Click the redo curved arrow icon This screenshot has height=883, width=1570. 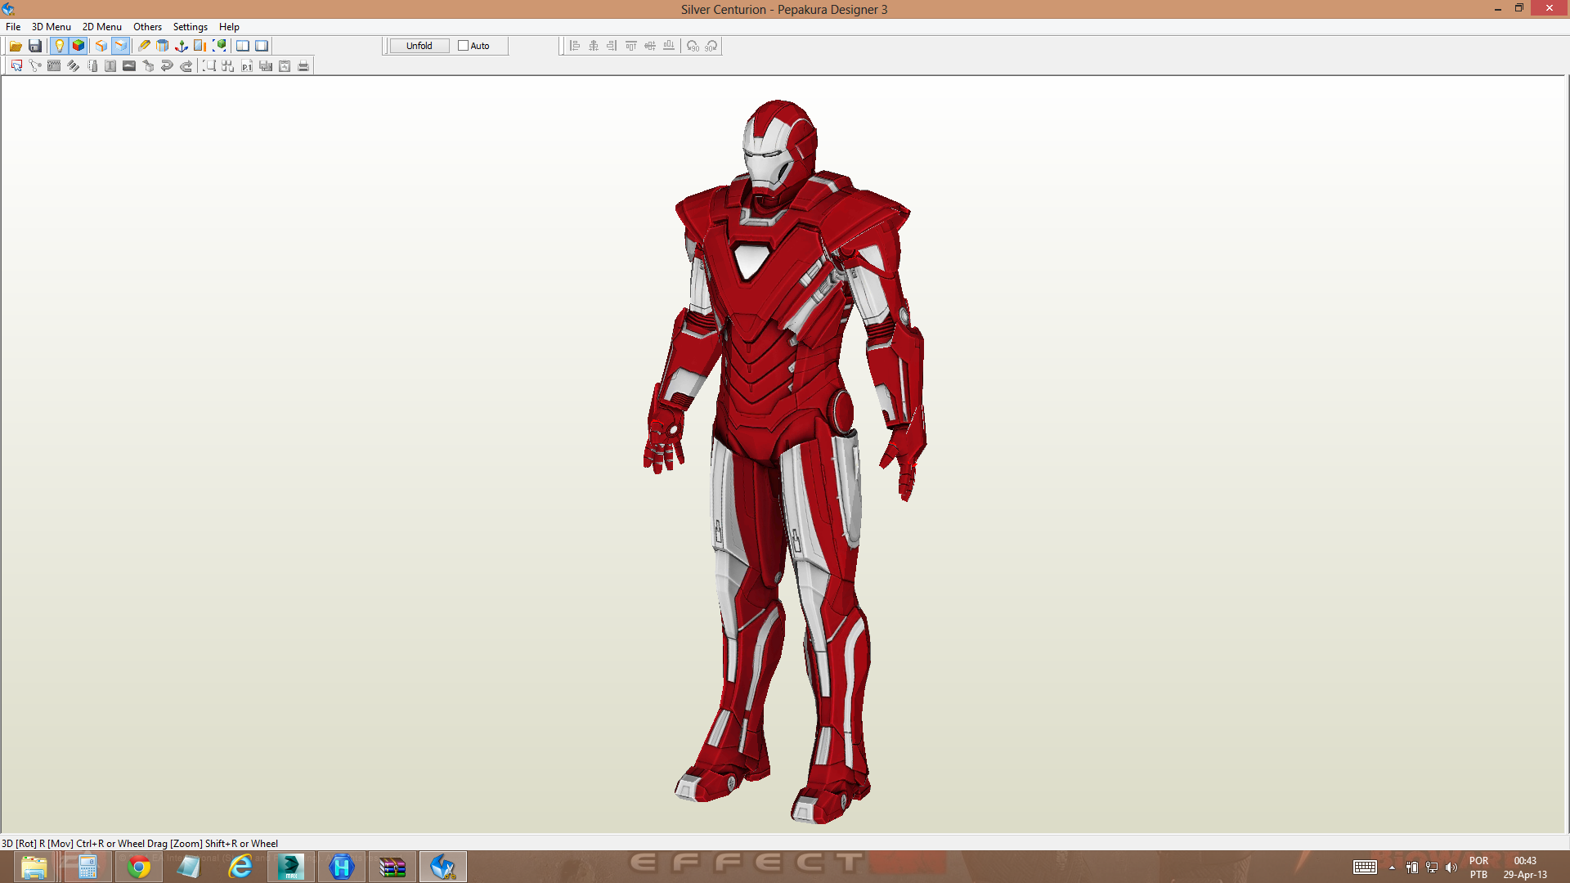[x=186, y=66]
